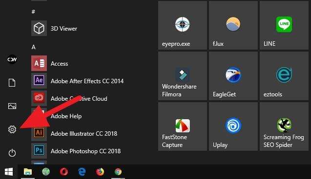Open Opera browser from the taskbar
The image size is (311, 179).
64,172
